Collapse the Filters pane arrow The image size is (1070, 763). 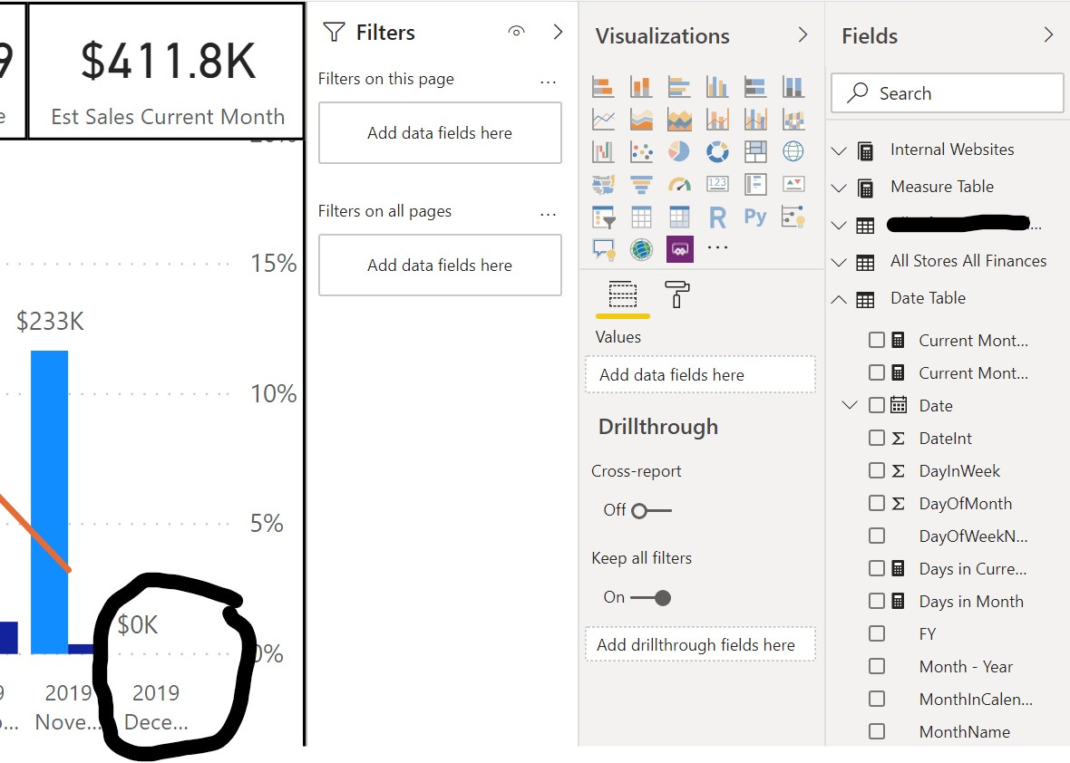558,32
